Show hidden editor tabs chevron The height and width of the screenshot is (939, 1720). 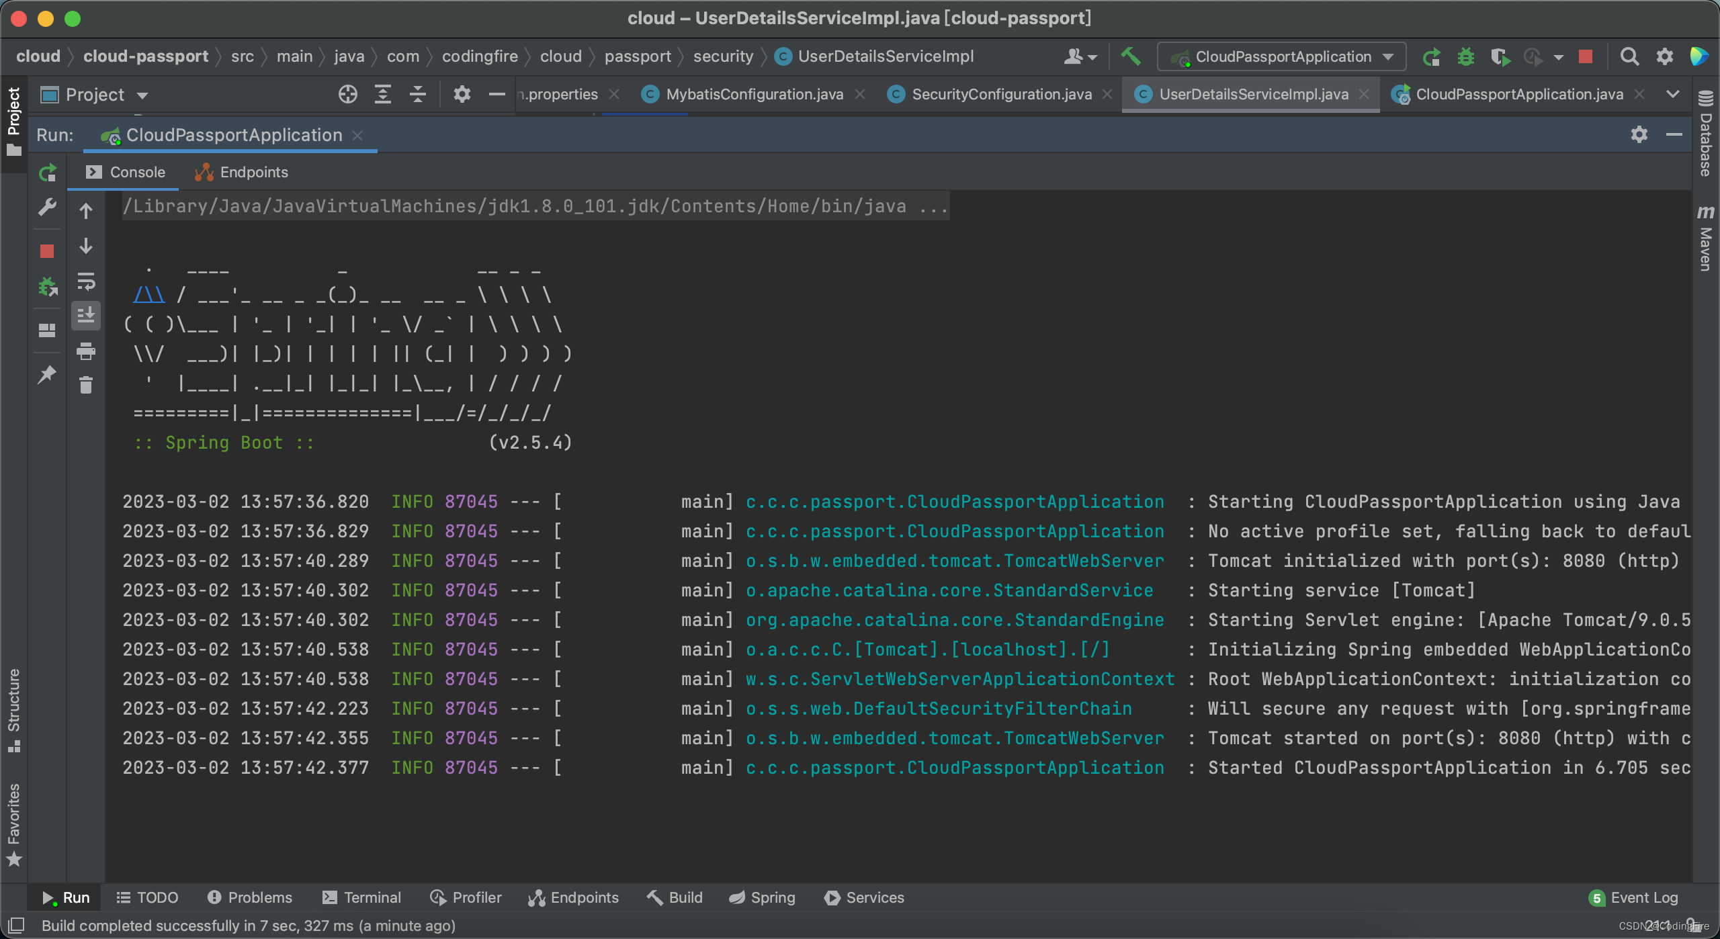[x=1673, y=95]
